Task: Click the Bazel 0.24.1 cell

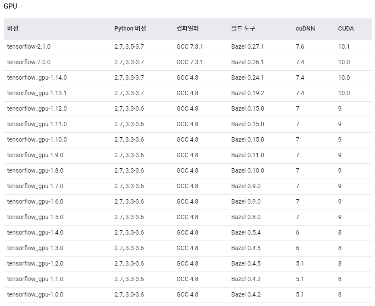Action: (247, 77)
